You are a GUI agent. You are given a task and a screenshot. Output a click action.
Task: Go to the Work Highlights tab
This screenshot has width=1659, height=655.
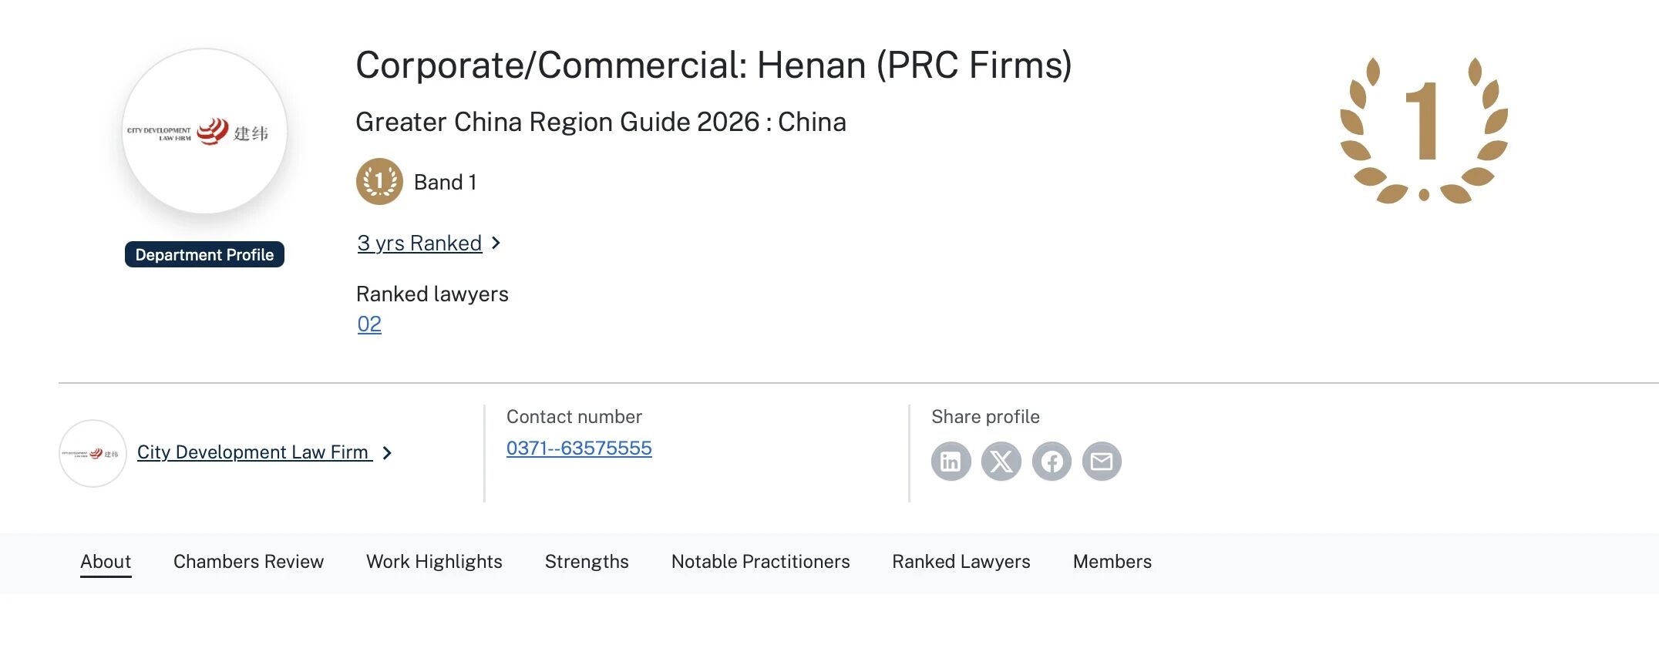[434, 562]
